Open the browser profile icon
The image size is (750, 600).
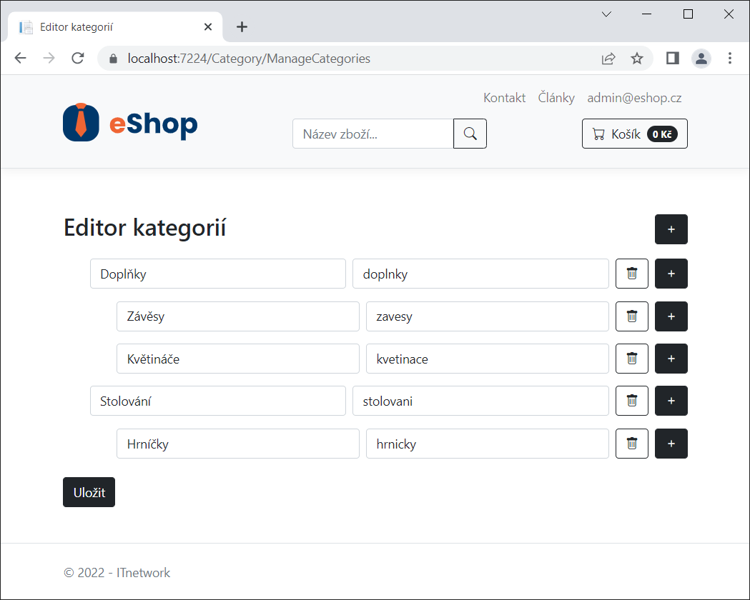[701, 58]
